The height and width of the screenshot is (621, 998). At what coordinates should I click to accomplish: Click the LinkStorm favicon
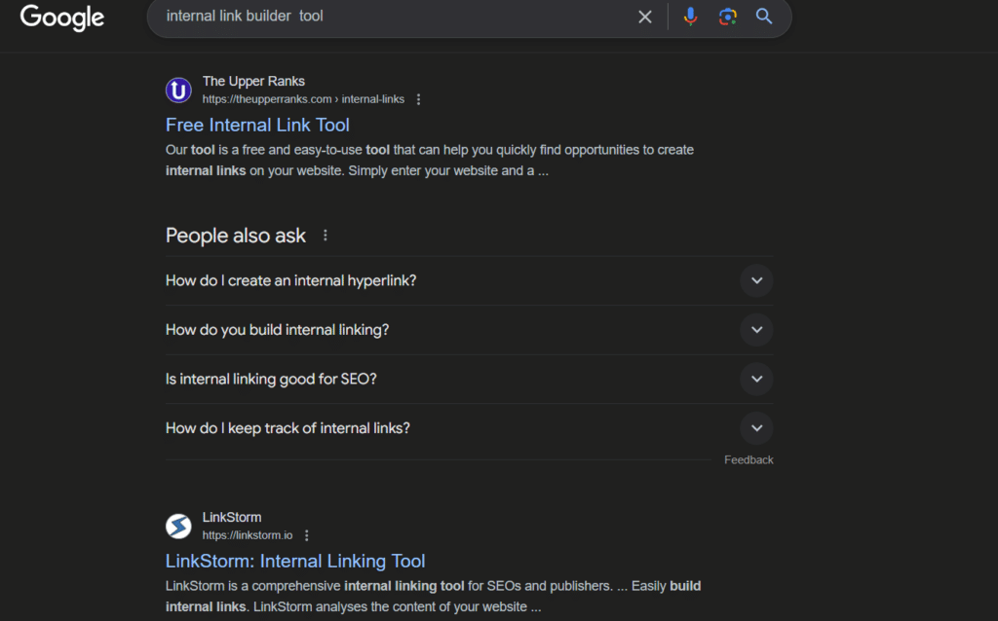coord(178,527)
